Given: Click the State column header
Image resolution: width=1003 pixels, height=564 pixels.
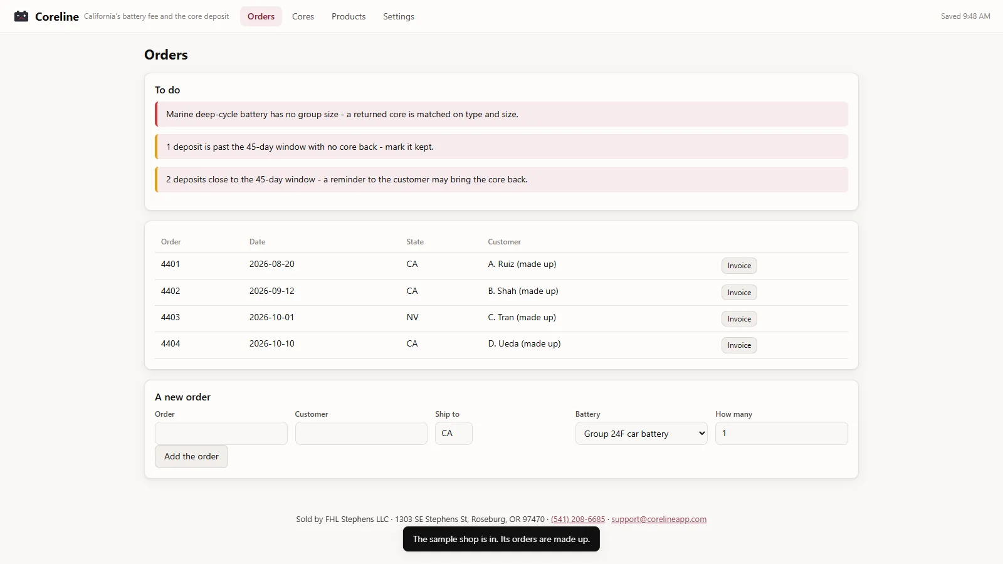Looking at the screenshot, I should (x=415, y=242).
